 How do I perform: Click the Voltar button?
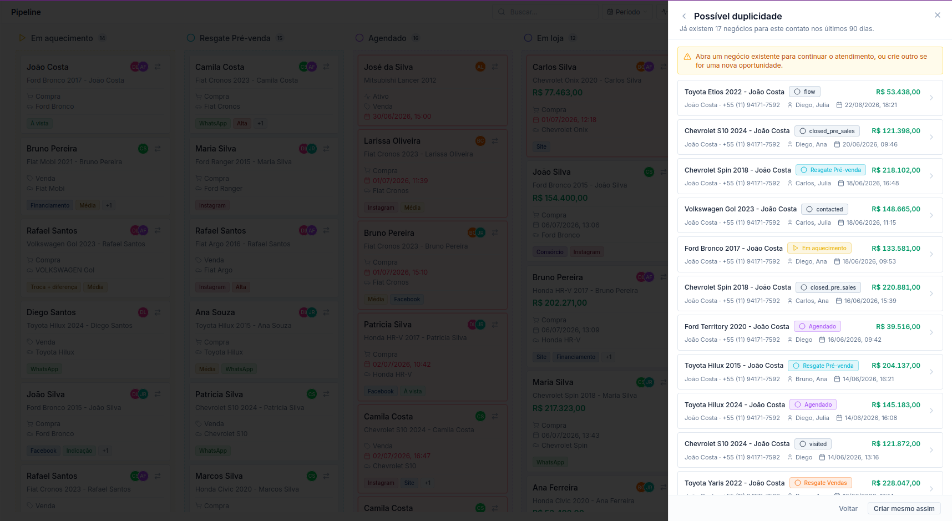coord(848,508)
